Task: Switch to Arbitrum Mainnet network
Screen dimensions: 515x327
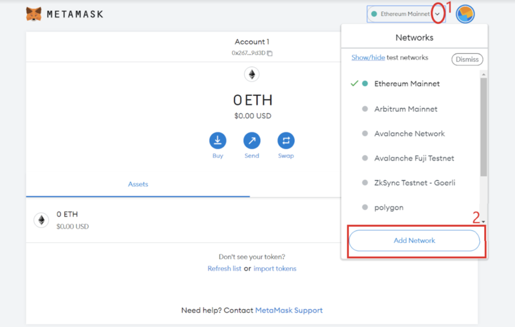Action: [406, 109]
